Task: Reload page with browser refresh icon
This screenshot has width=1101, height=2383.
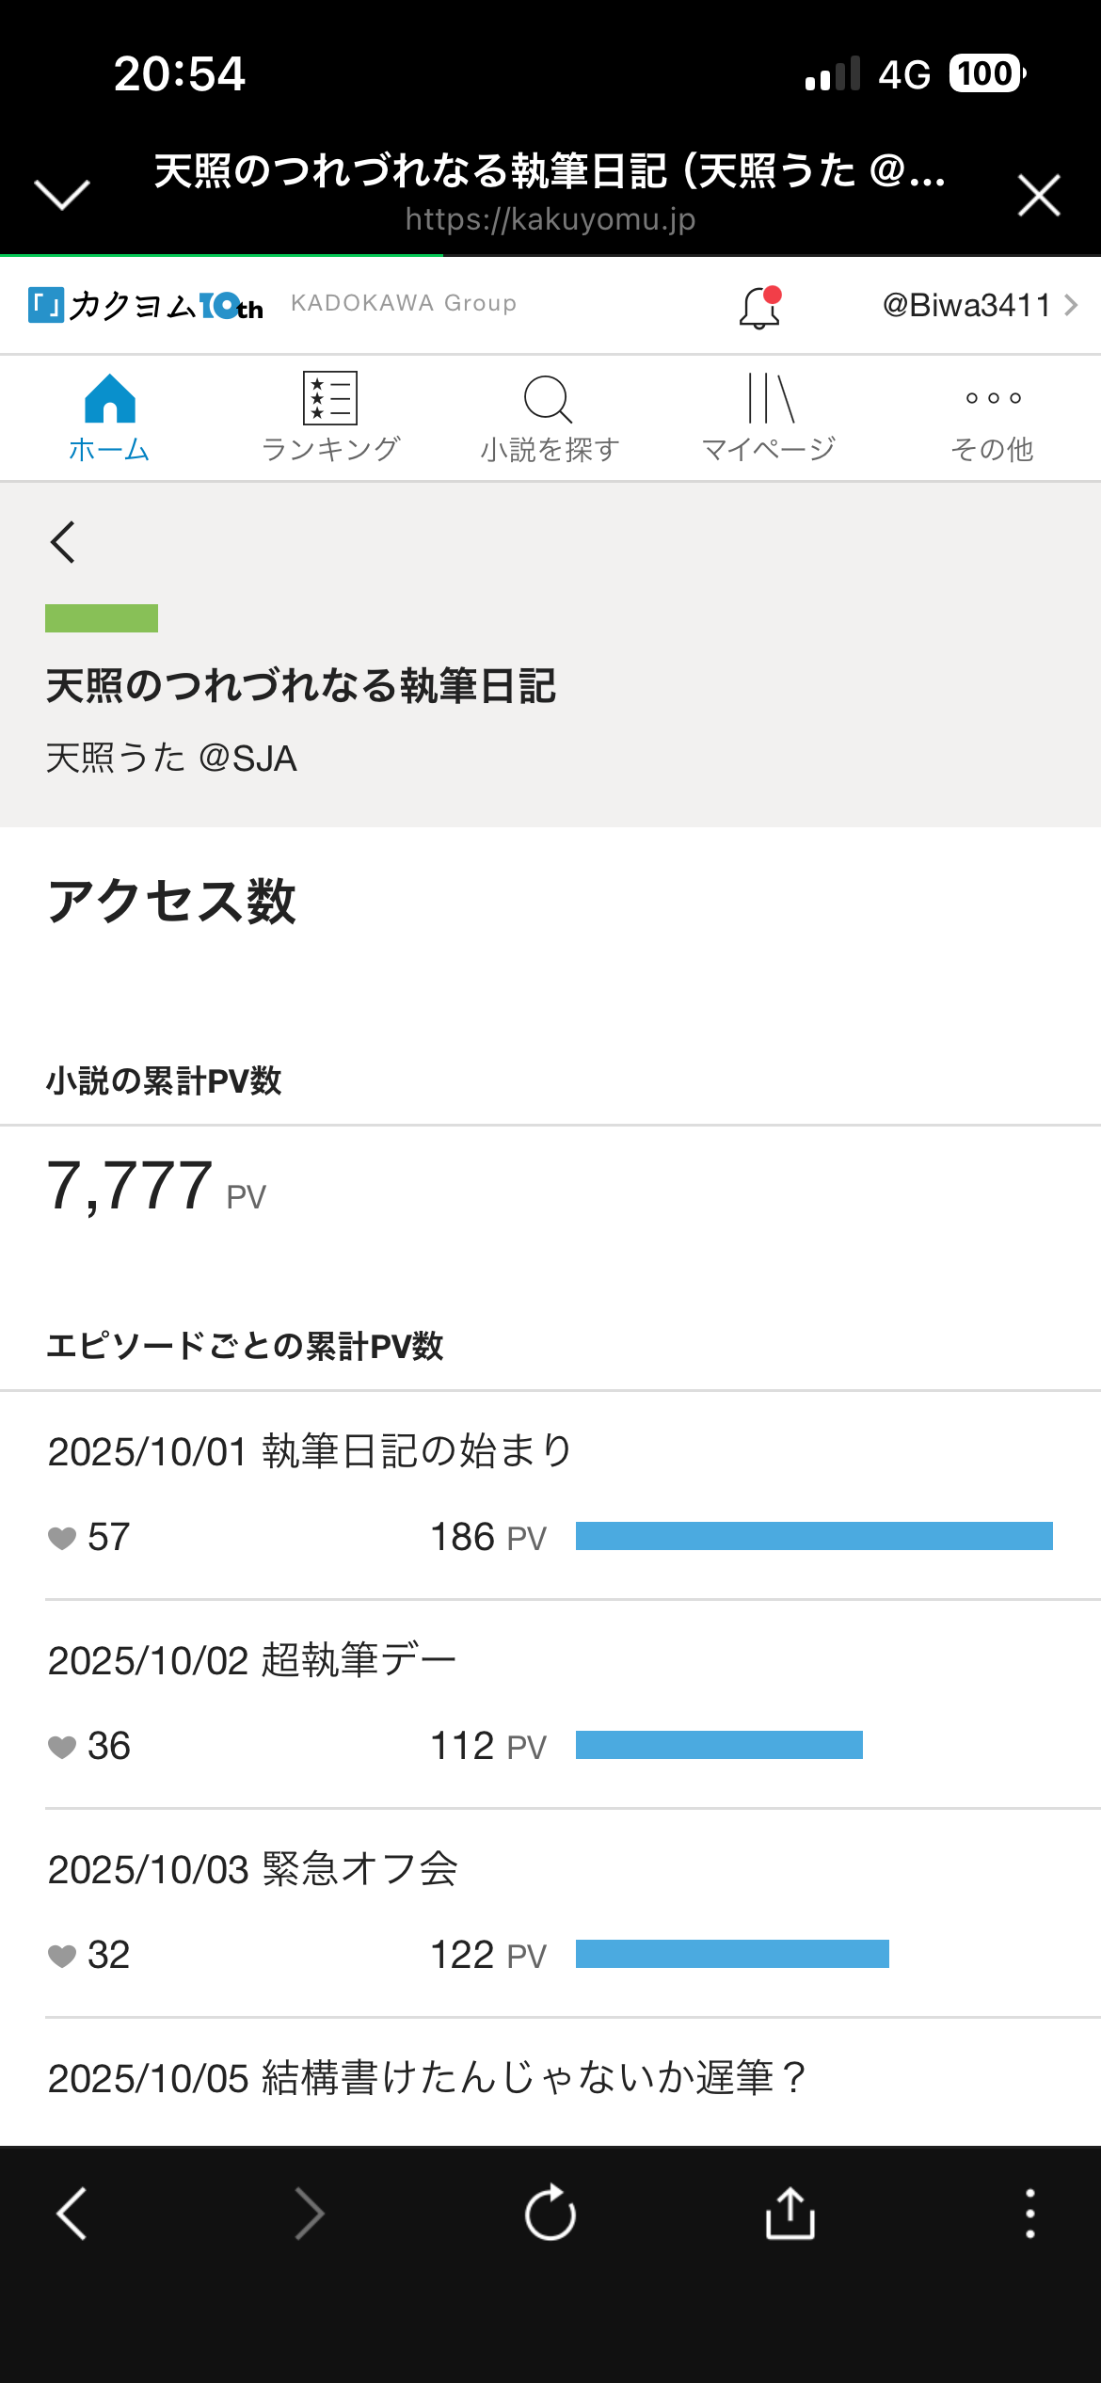Action: [x=550, y=2212]
